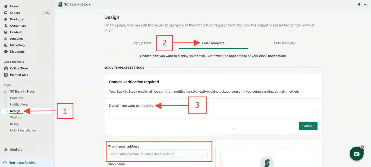This screenshot has width=371, height=167.
Task: Click the EMAIL TEMPLATE SETTINGS heading
Action: pyautogui.click(x=124, y=68)
